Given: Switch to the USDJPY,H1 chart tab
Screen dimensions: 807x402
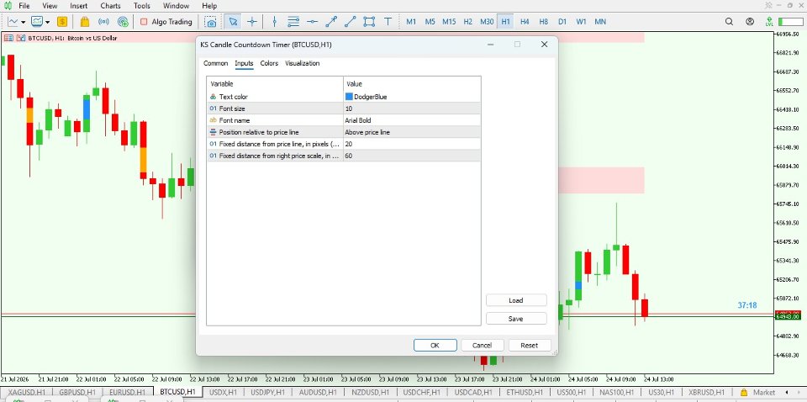Looking at the screenshot, I should (268, 392).
